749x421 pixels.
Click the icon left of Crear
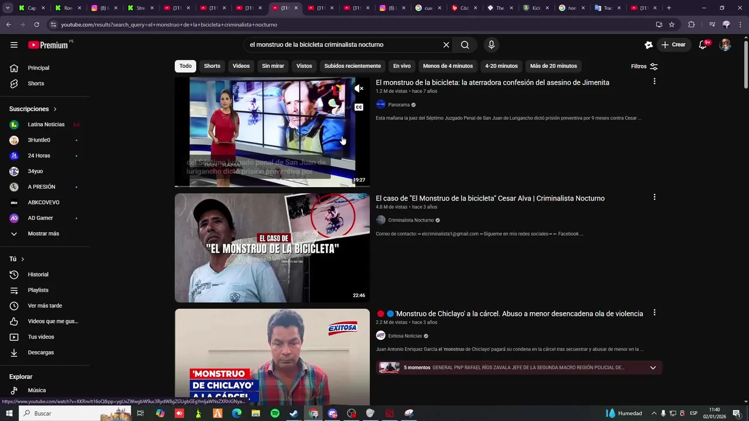(x=648, y=44)
